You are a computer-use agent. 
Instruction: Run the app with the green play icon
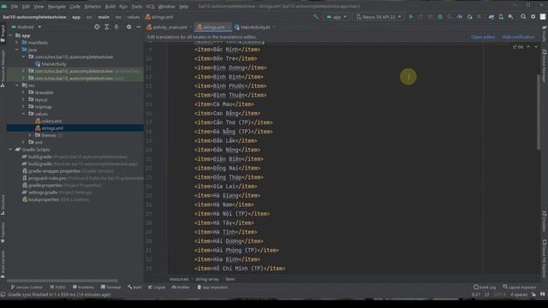click(x=411, y=17)
